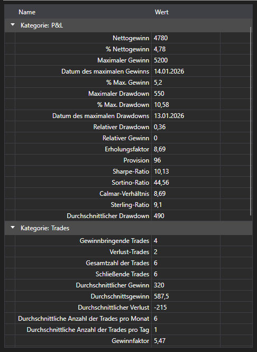The height and width of the screenshot is (352, 257).
Task: Select the value -215
Action: point(160,308)
